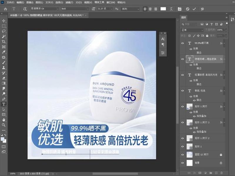Select the Magic Wand tool
The image size is (235, 176).
4,36
